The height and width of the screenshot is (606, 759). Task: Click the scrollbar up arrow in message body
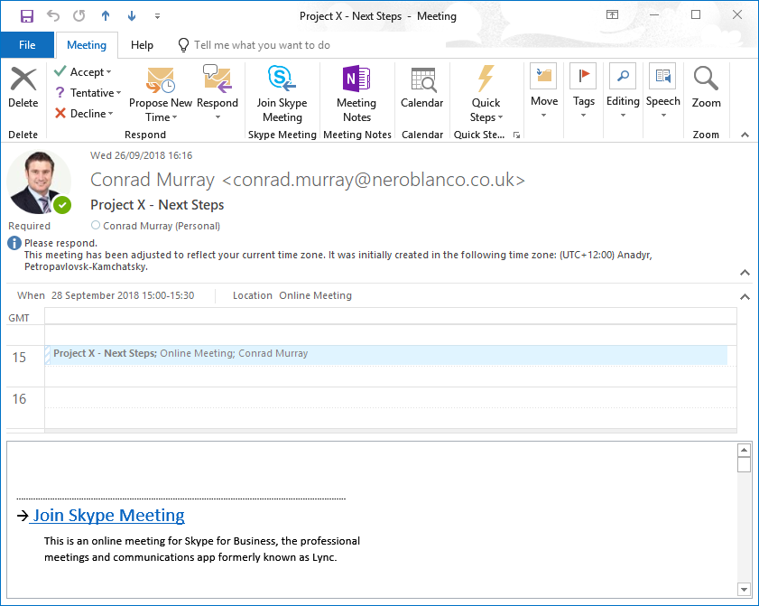pyautogui.click(x=744, y=450)
